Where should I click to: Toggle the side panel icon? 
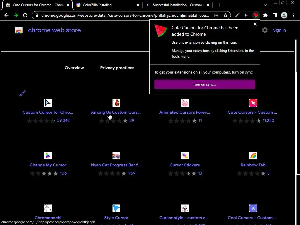click(x=275, y=15)
